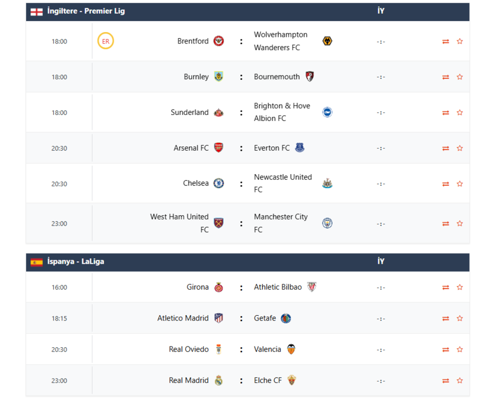Click the Valencia club badge
Screen dimensions: 484x401
[291, 349]
